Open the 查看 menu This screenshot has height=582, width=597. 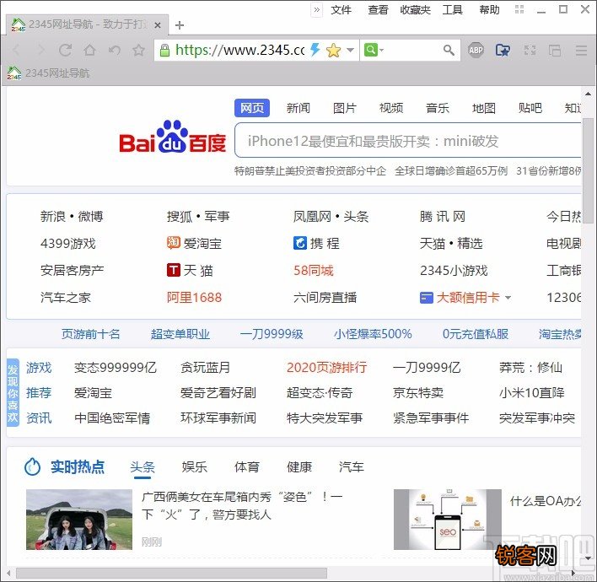(x=378, y=9)
